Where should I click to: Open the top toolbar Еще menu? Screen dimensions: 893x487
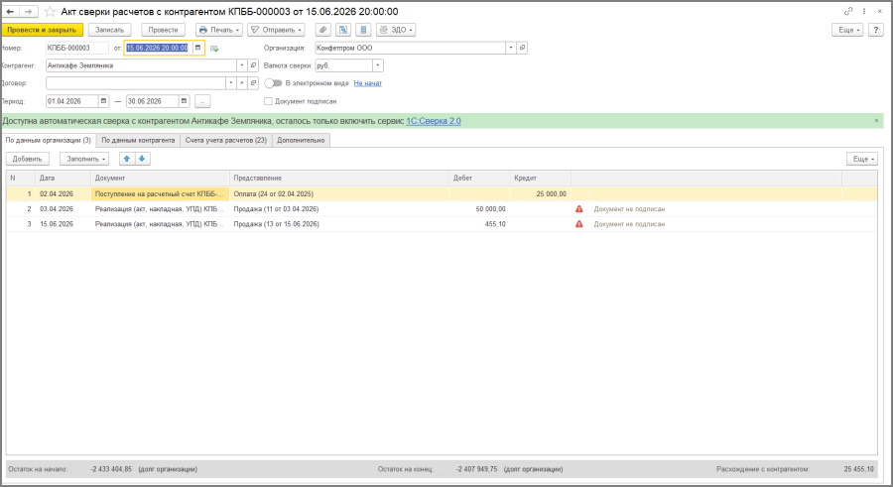pyautogui.click(x=847, y=30)
